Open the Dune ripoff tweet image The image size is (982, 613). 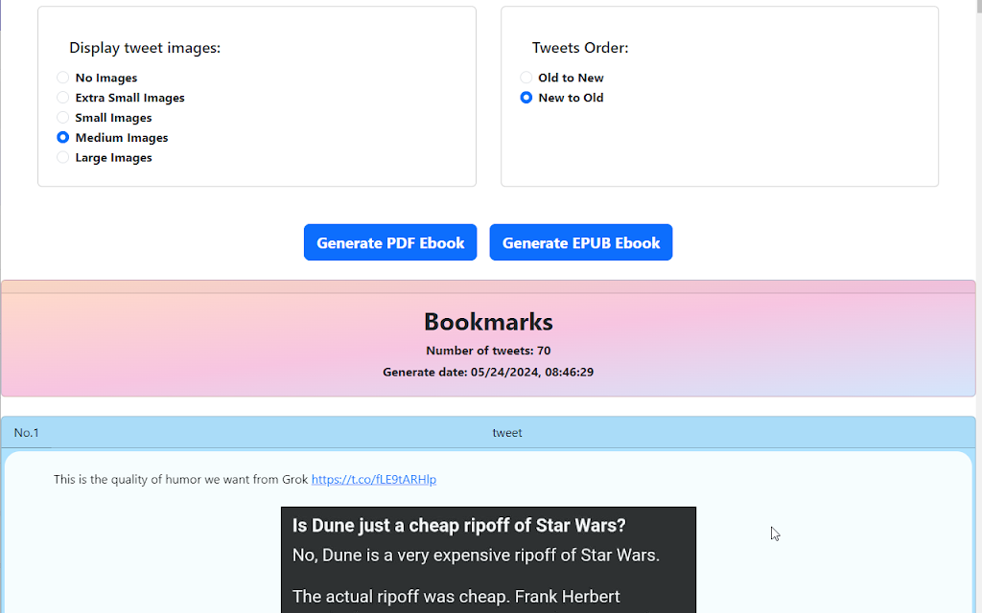click(x=488, y=559)
